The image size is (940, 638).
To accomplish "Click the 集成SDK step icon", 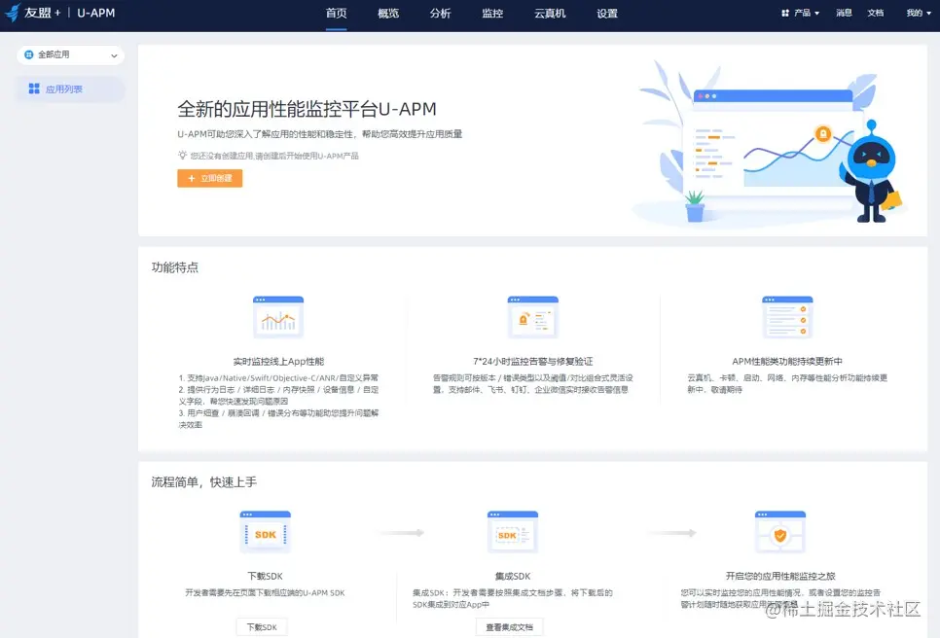I will coord(513,532).
